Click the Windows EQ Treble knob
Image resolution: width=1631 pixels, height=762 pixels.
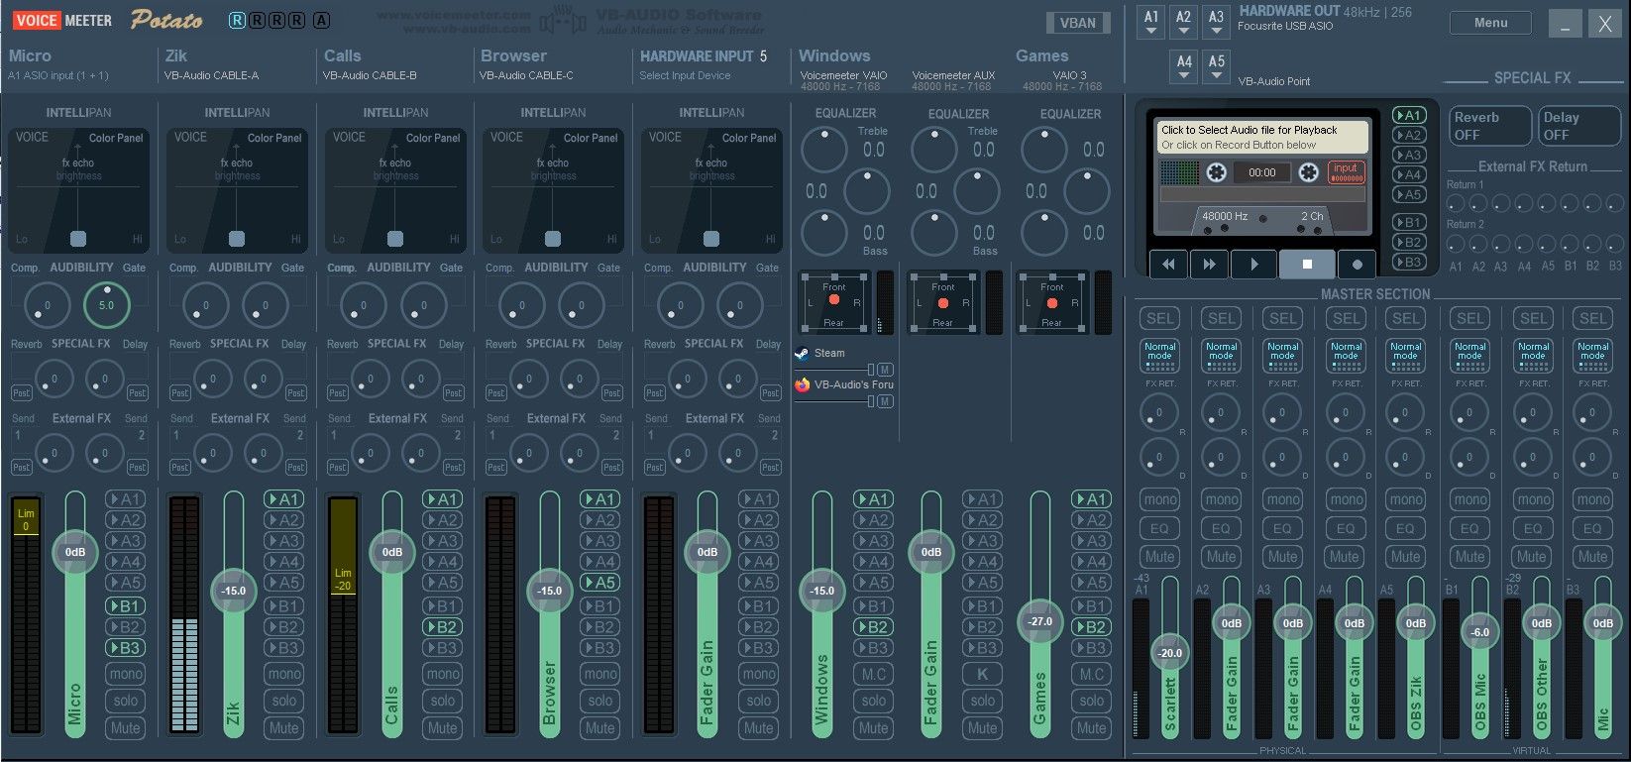click(x=823, y=150)
